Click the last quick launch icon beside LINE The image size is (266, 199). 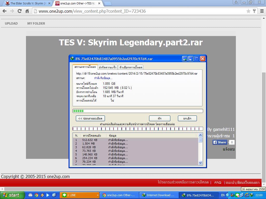54,195
